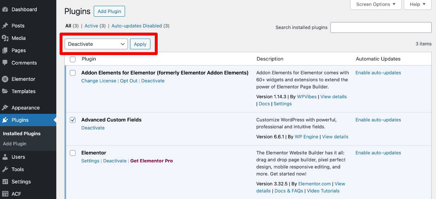Viewport: 436px width, 199px height.
Task: Open Elementor Video Tutorials link
Action: (x=323, y=191)
